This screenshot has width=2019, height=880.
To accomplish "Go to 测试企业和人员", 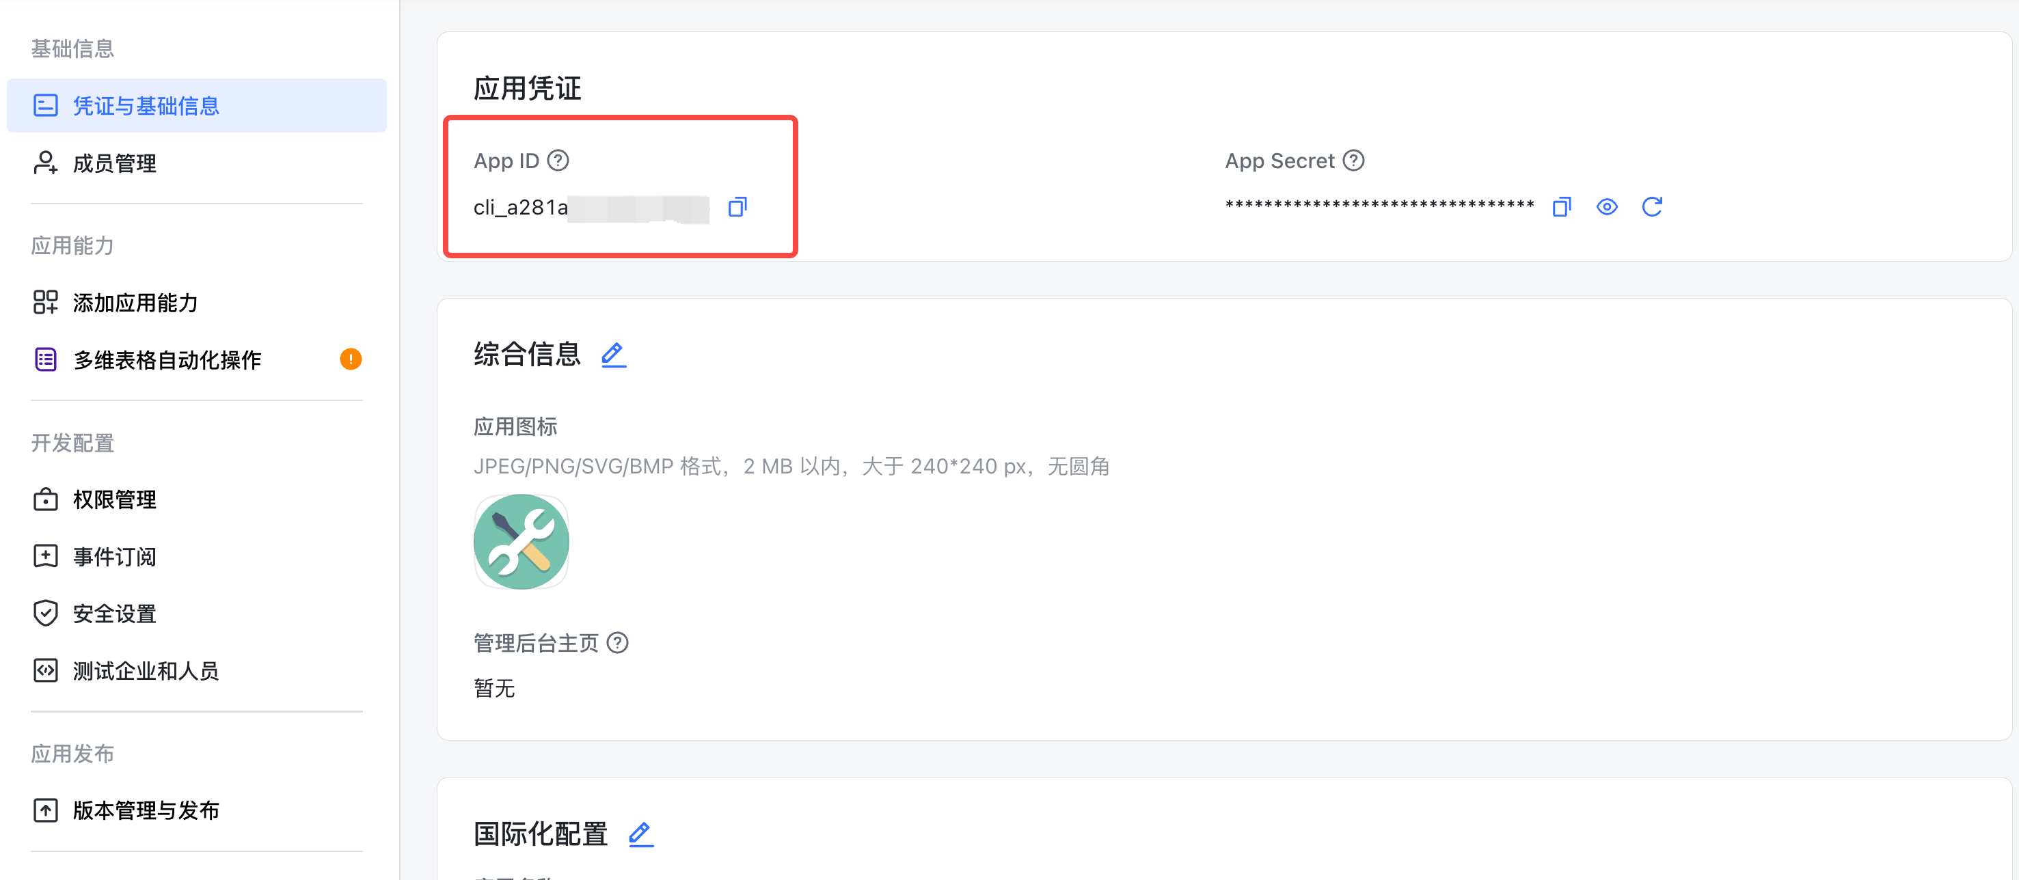I will click(x=146, y=671).
